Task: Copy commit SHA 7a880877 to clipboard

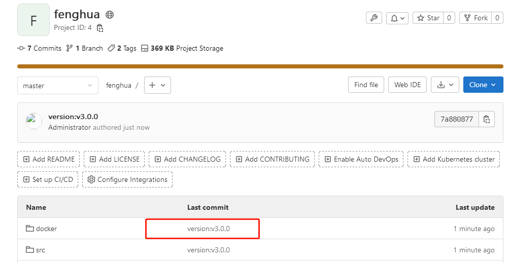Action: [487, 120]
